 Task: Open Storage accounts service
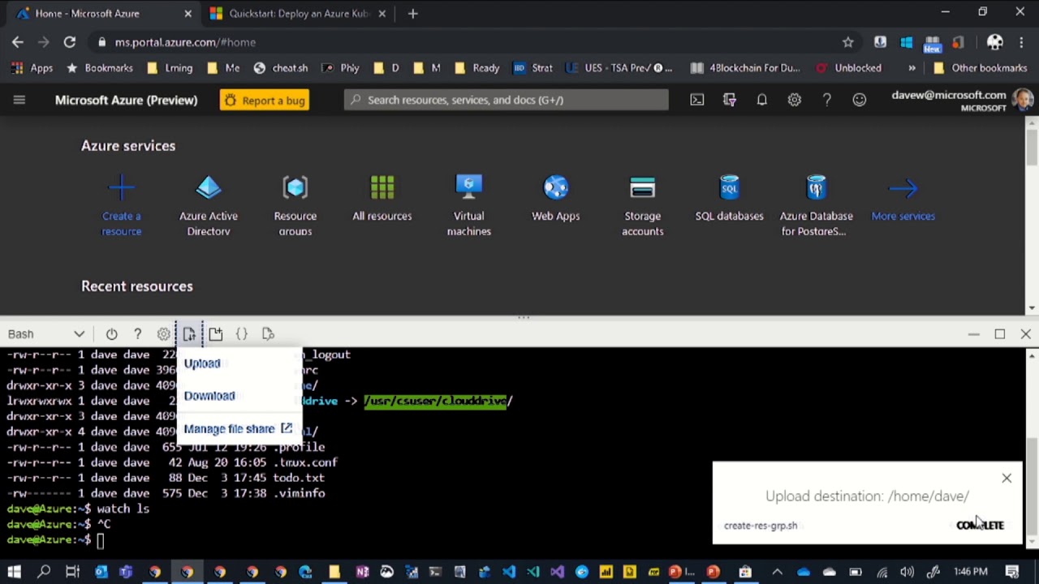tap(643, 206)
